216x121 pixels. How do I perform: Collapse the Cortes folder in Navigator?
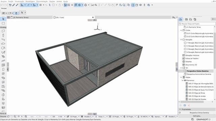tap(181, 30)
